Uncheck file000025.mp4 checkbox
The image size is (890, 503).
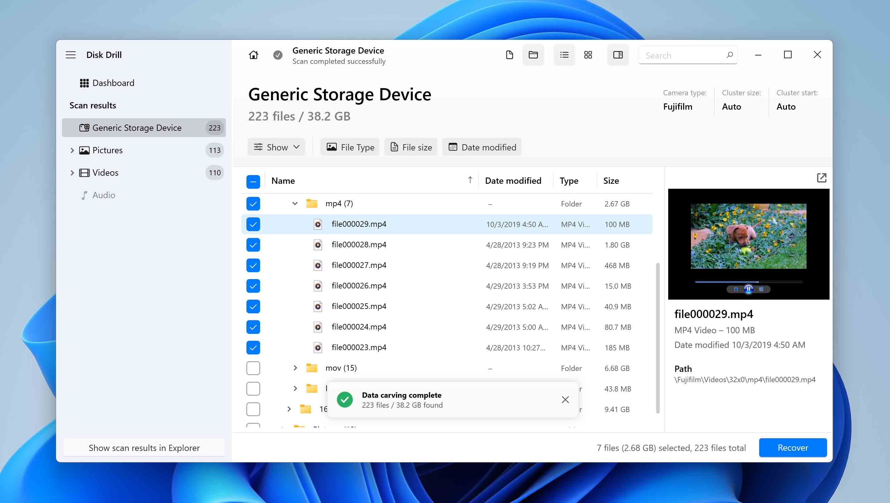coord(253,306)
